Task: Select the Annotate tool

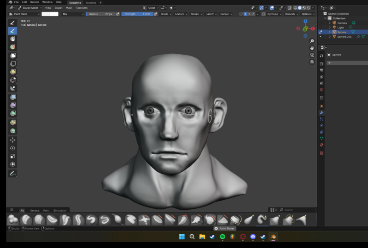Action: coord(13,174)
